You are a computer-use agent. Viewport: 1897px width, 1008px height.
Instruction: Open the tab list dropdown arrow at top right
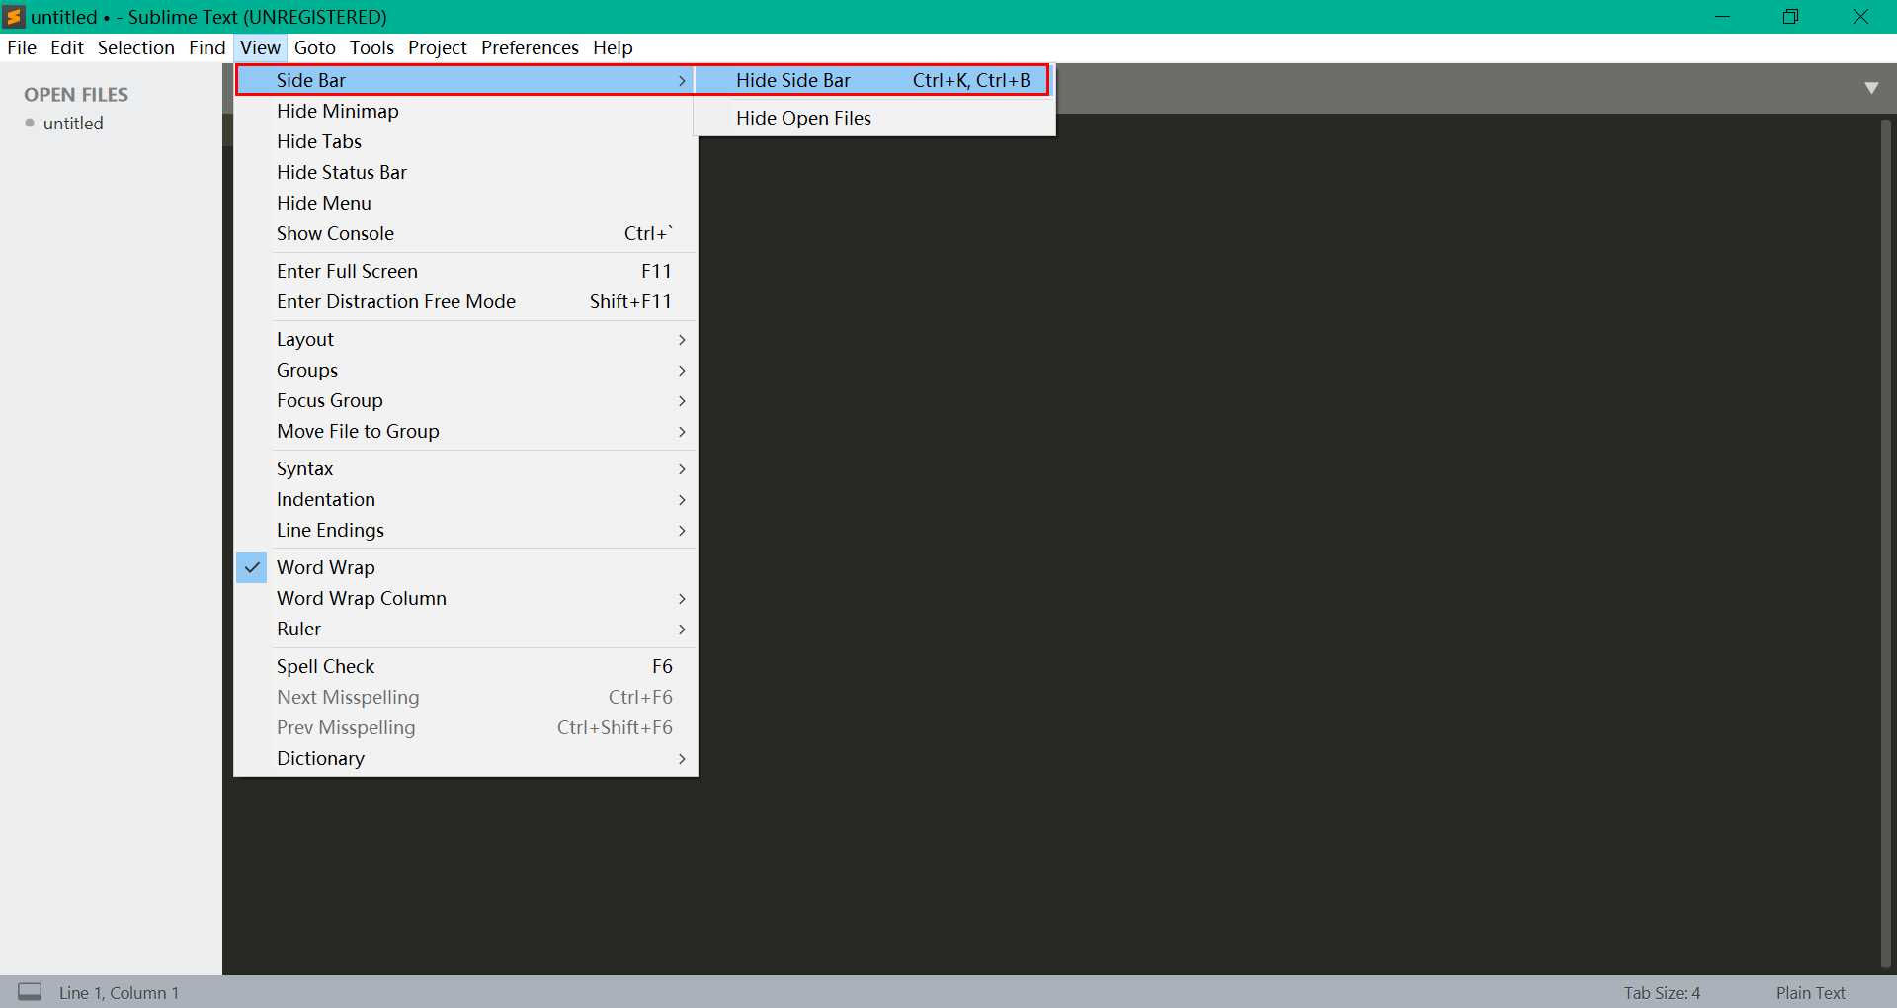click(1871, 88)
